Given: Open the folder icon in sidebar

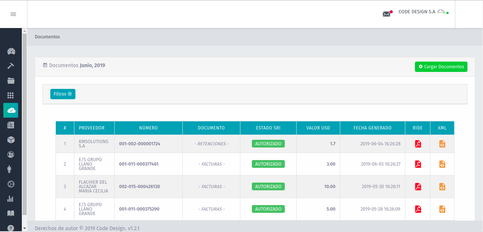Looking at the screenshot, I should (11, 81).
